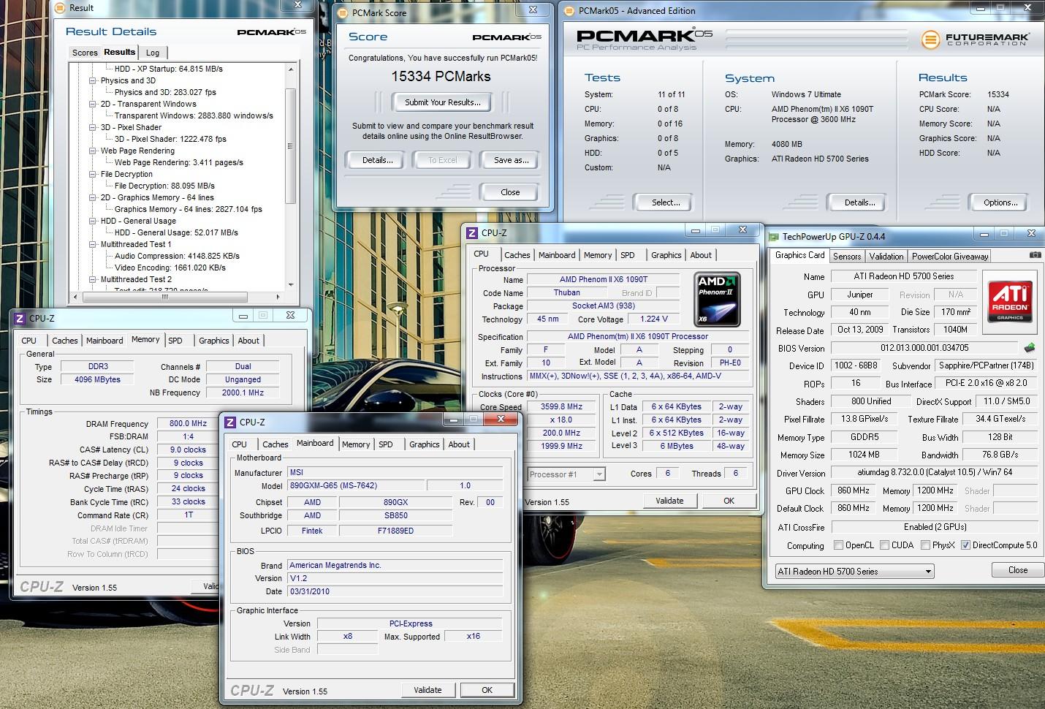Close the PCMark Score dialog with X
Screen dimensions: 1045x709
point(533,10)
